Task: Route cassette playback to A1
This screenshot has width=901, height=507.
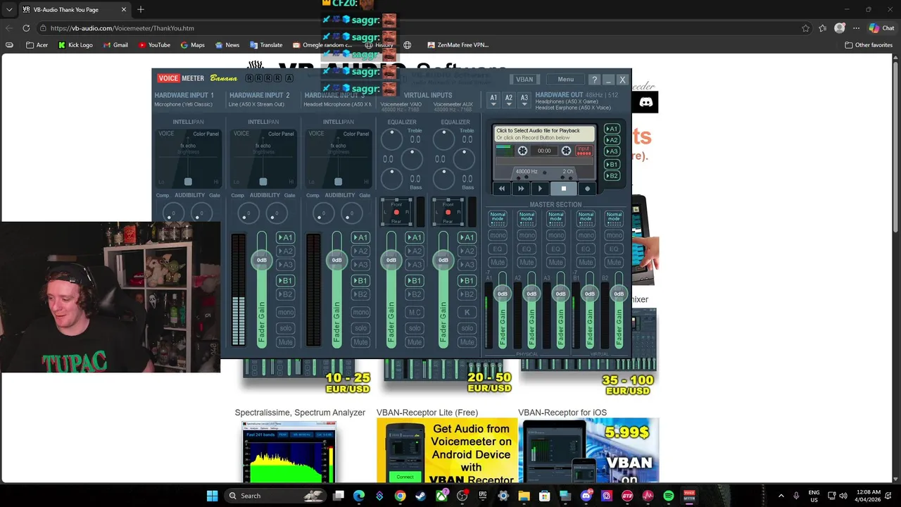Action: (612, 130)
